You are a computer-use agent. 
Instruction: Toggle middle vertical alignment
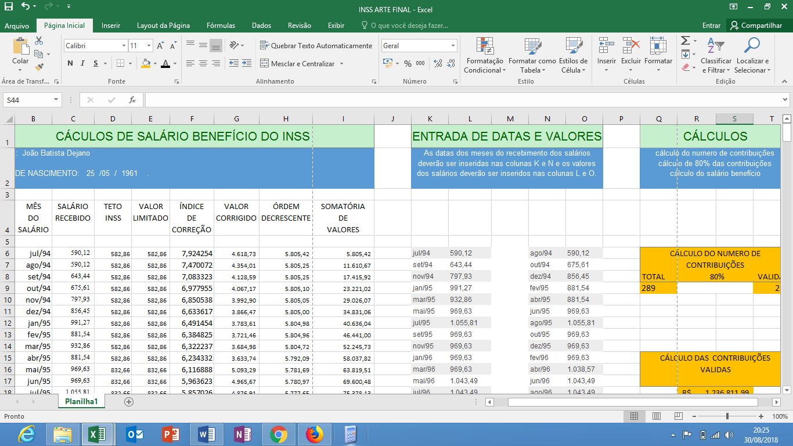click(203, 45)
